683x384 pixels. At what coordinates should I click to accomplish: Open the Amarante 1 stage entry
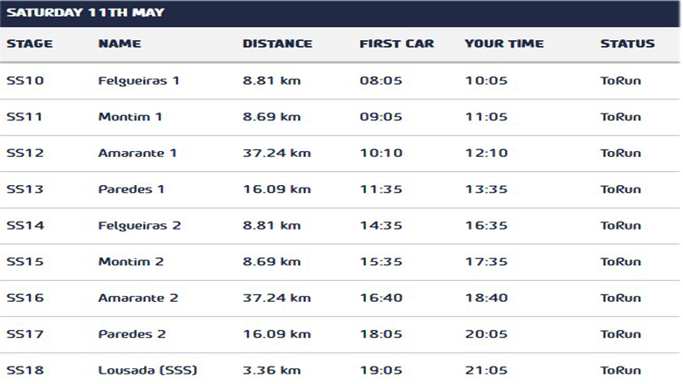pyautogui.click(x=138, y=154)
